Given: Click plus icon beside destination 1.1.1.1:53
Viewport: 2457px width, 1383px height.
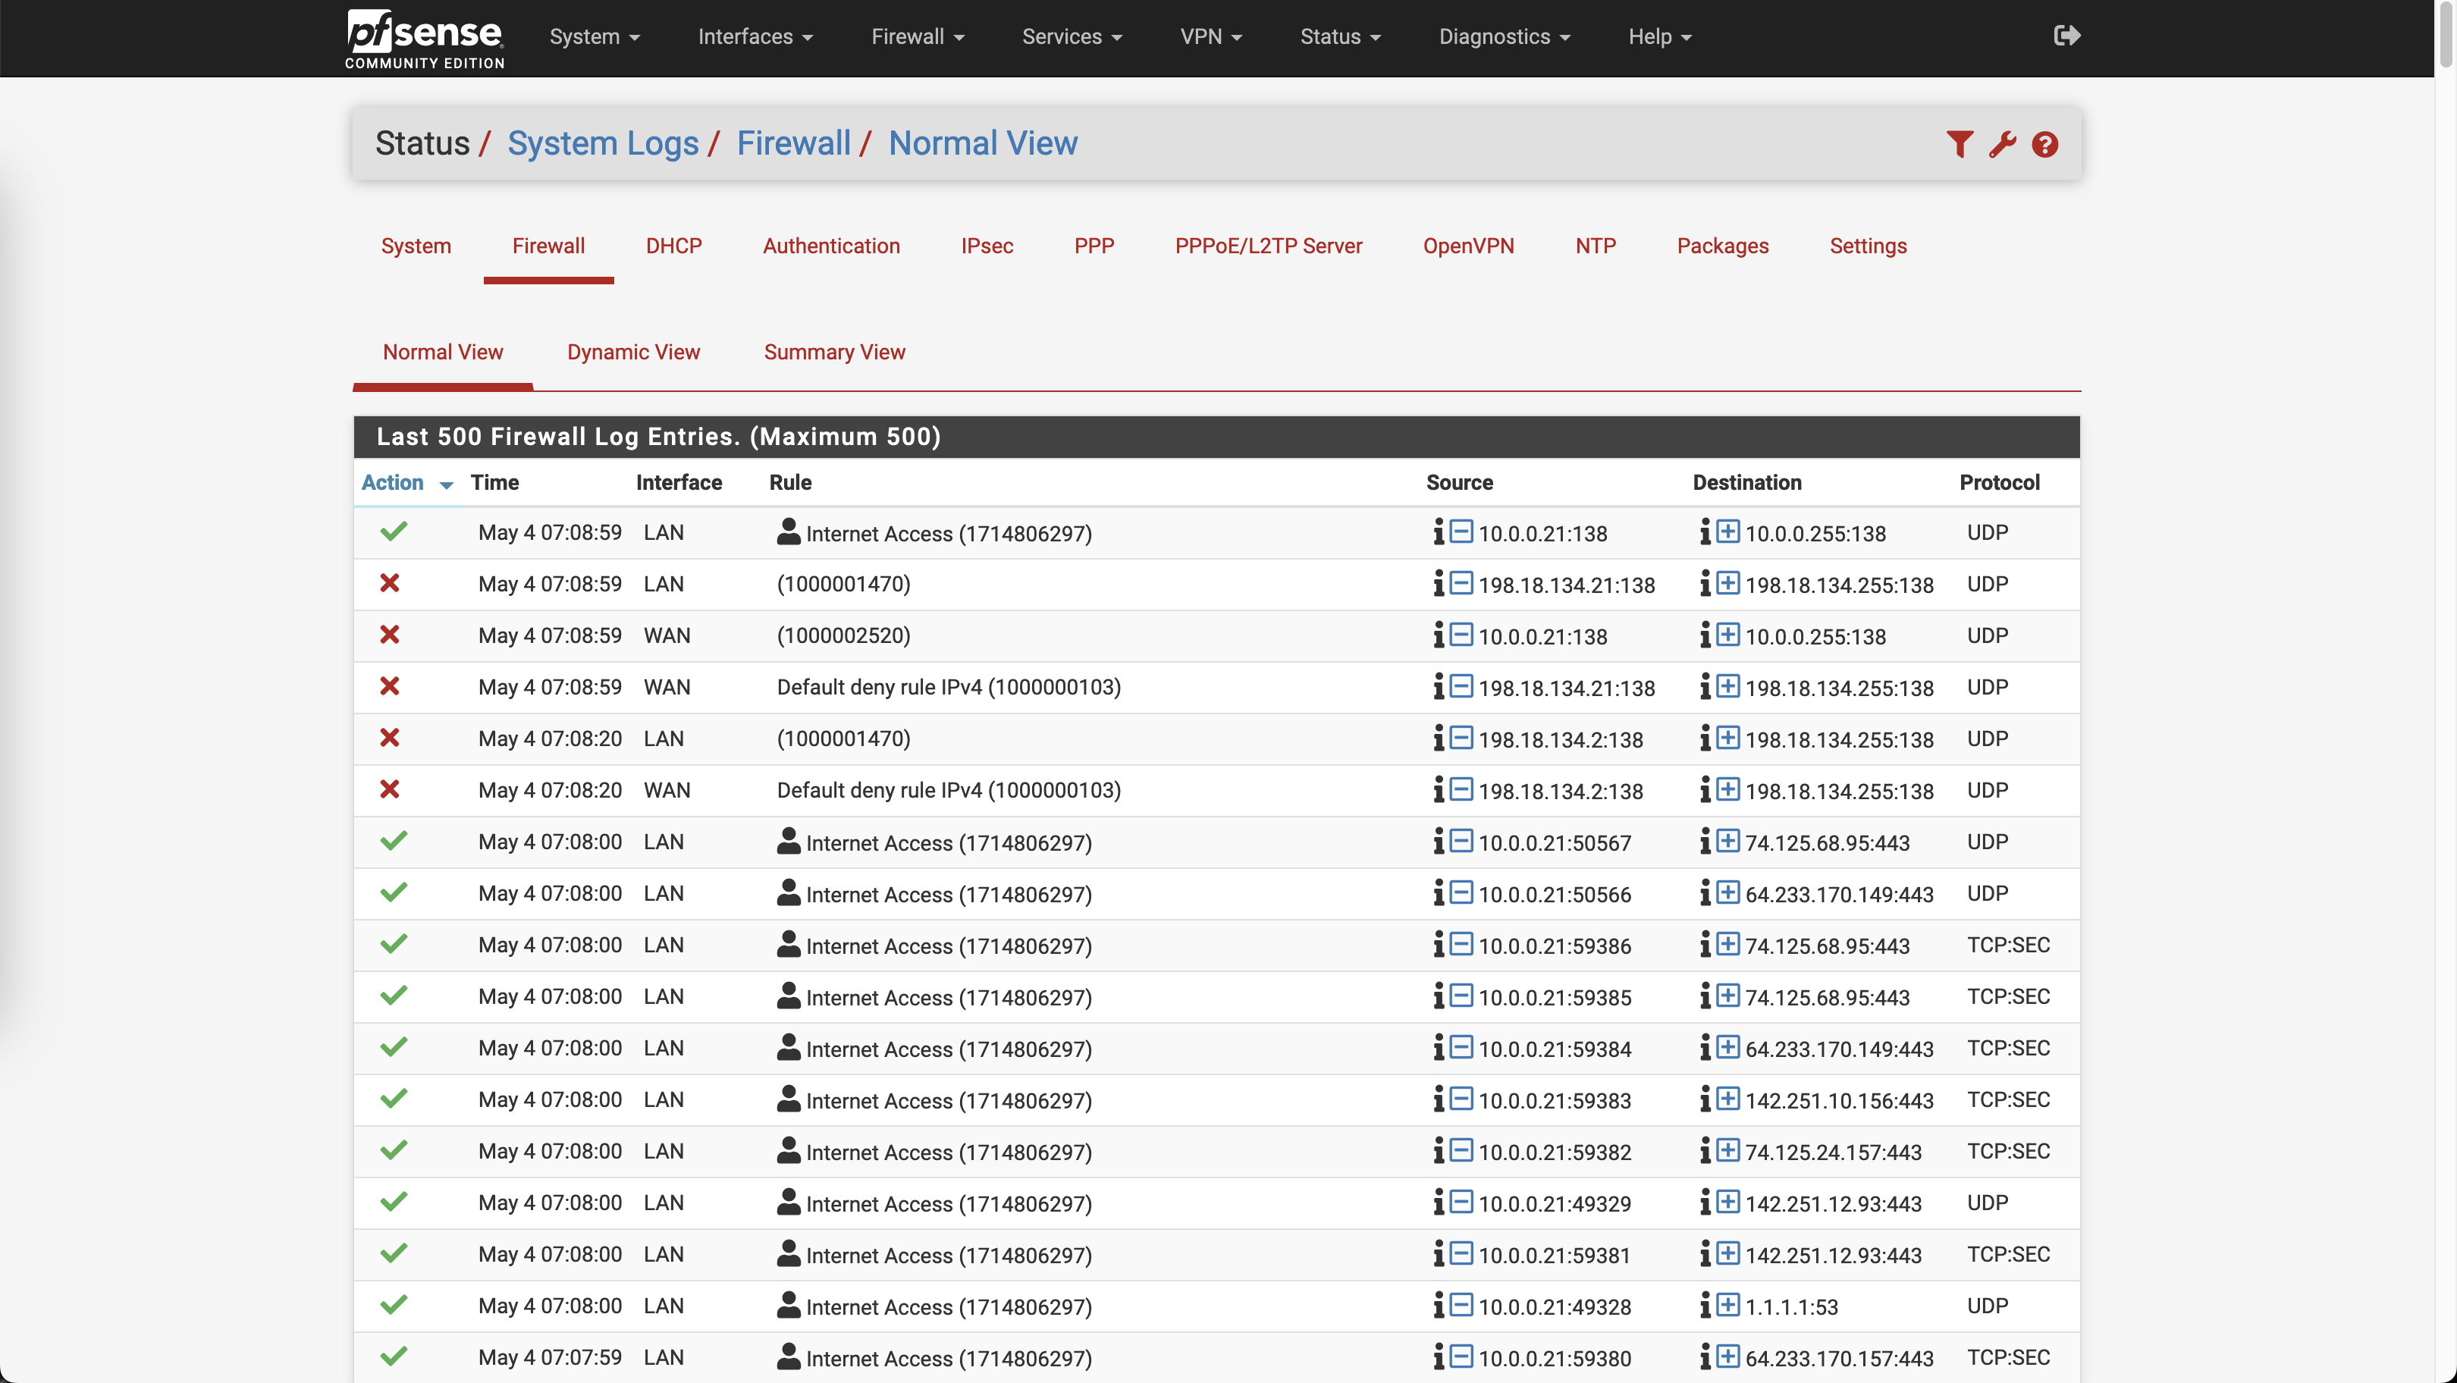Looking at the screenshot, I should point(1728,1305).
